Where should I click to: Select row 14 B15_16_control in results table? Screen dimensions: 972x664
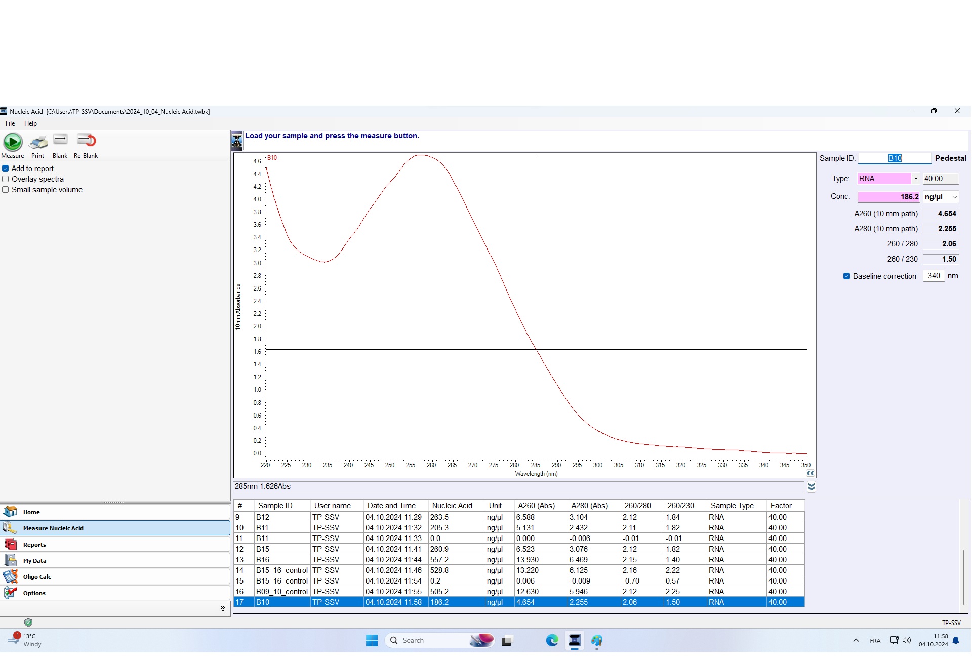tap(282, 570)
